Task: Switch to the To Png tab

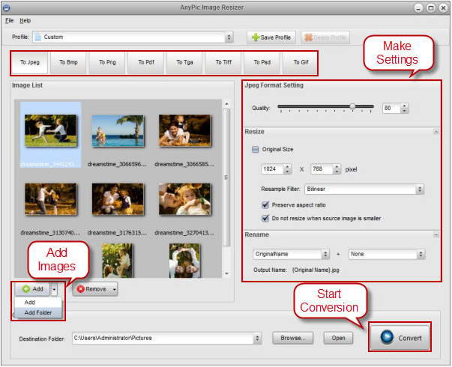Action: (107, 62)
